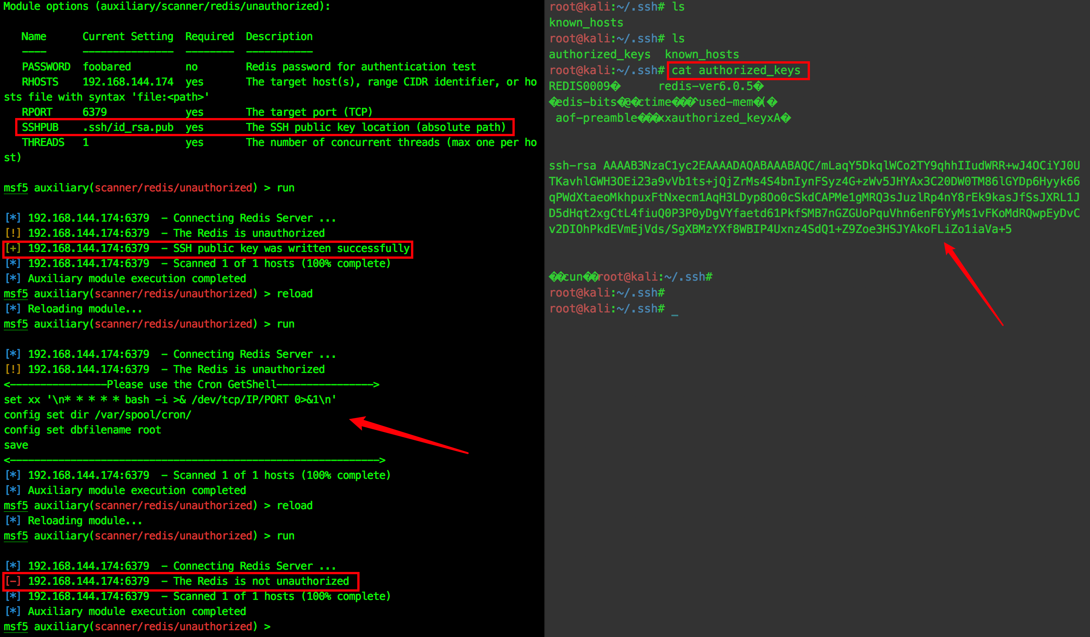The width and height of the screenshot is (1090, 637).
Task: Click the PASSWORD setting foobared
Action: (x=107, y=67)
